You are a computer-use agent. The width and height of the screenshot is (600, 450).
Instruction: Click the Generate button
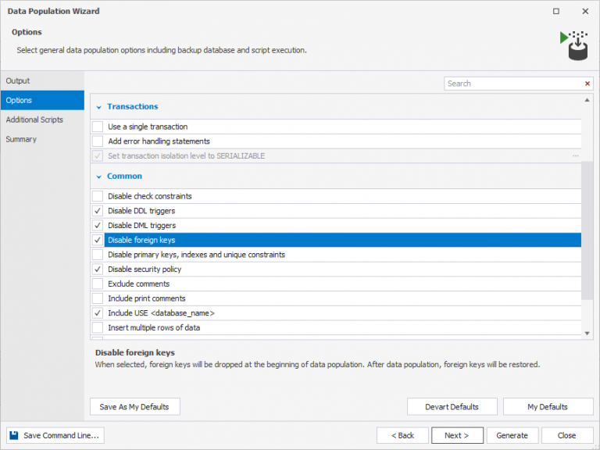coord(512,435)
